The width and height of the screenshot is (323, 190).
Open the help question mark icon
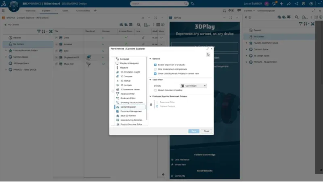click(x=311, y=4)
